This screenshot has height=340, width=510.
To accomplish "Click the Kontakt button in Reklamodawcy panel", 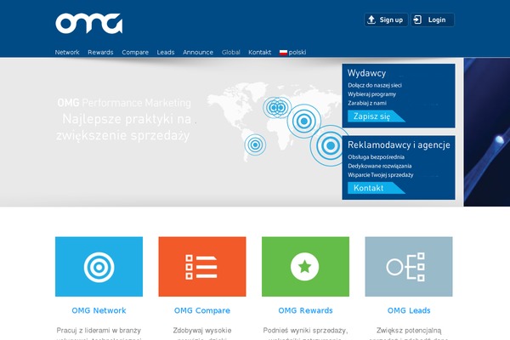I will point(376,188).
